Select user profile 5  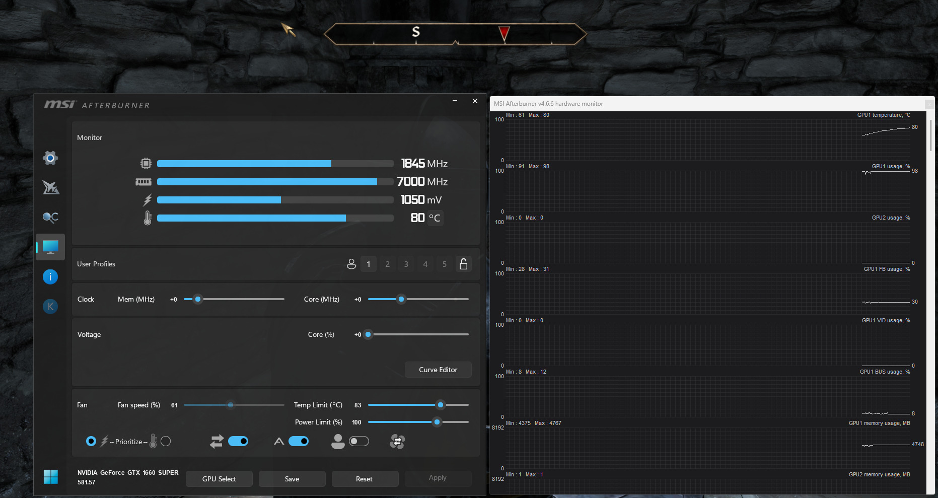pos(445,264)
